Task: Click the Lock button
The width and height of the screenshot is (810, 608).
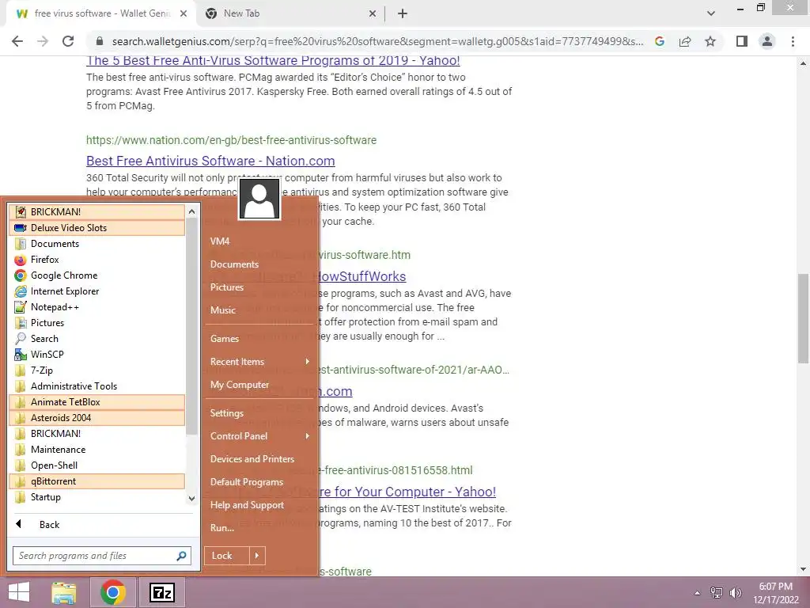Action: [227, 556]
